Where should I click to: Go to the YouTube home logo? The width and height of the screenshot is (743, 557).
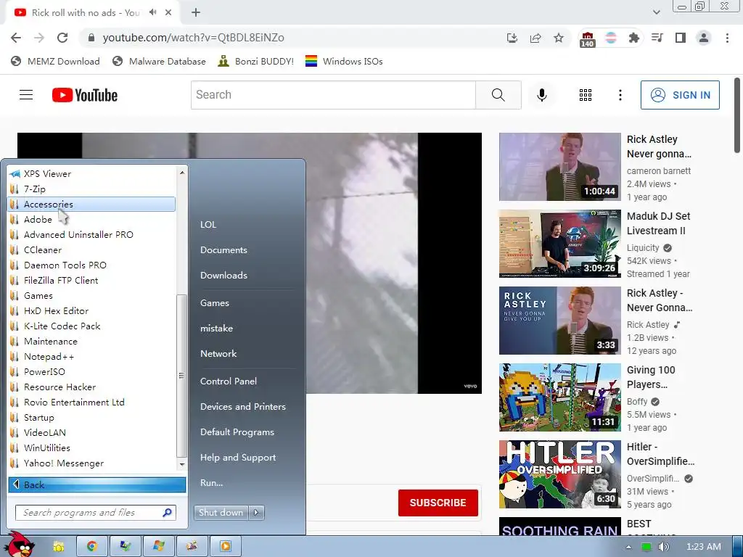tap(85, 95)
